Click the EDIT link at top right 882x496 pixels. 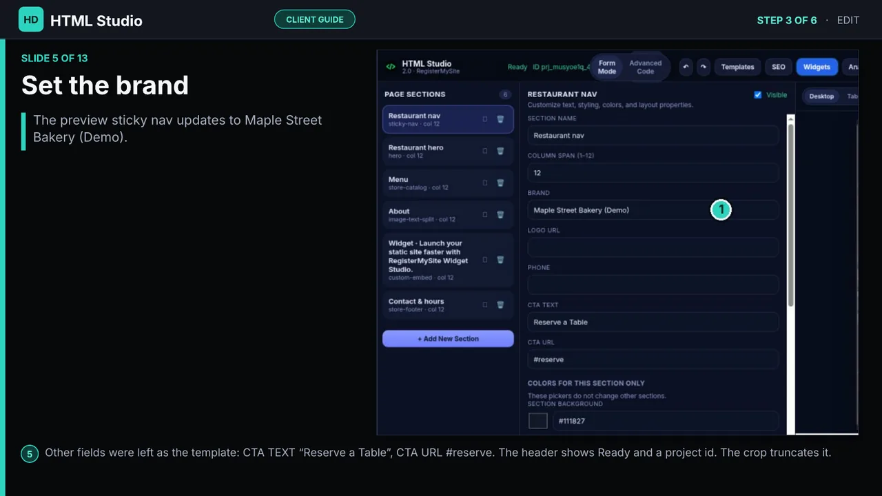848,20
